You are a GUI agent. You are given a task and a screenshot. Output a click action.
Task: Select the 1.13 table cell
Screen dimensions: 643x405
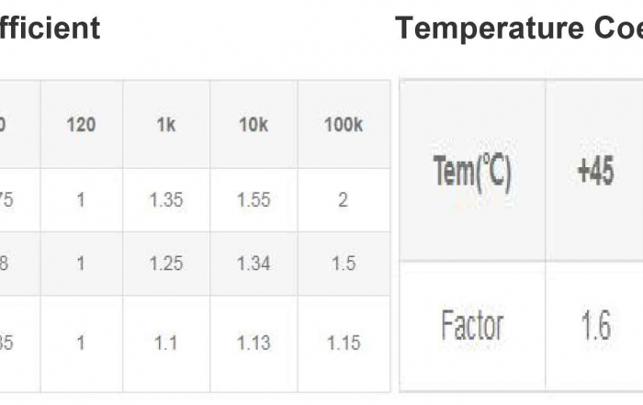tap(254, 343)
